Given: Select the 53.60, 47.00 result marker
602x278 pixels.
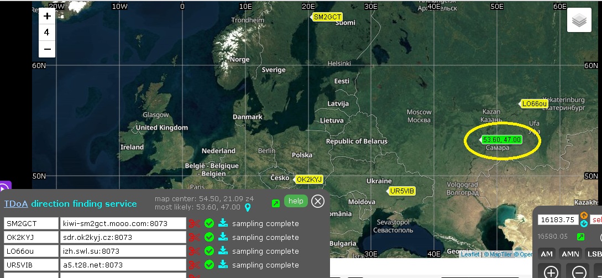Looking at the screenshot, I should pyautogui.click(x=501, y=140).
